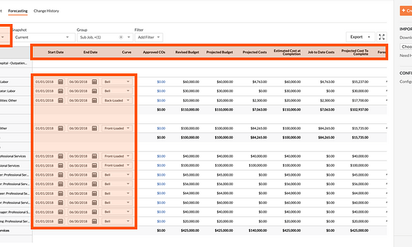Open end date calendar in $84,265.00 Other row
The width and height of the screenshot is (412, 247).
[x=94, y=128]
